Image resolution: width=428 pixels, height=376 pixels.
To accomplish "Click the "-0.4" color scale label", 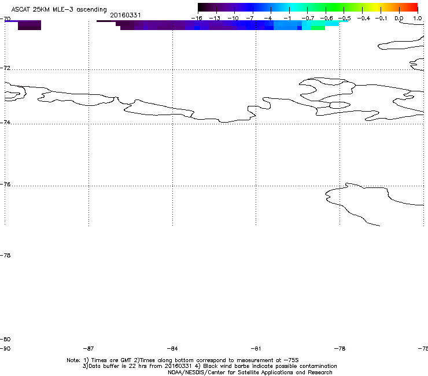I will [x=364, y=19].
